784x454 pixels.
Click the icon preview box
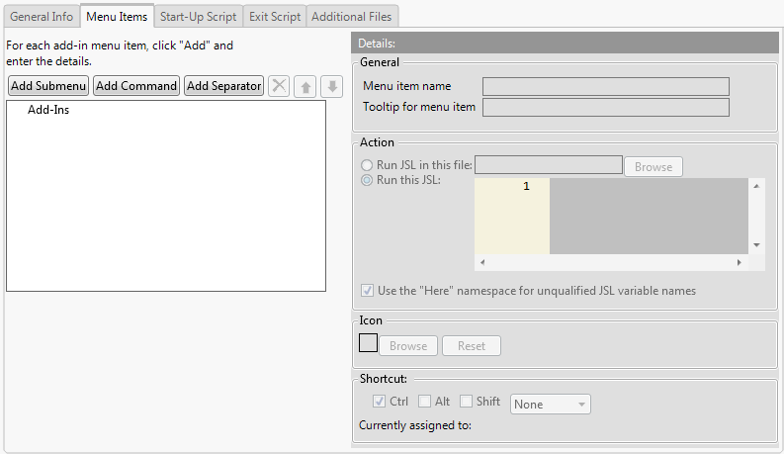(368, 343)
